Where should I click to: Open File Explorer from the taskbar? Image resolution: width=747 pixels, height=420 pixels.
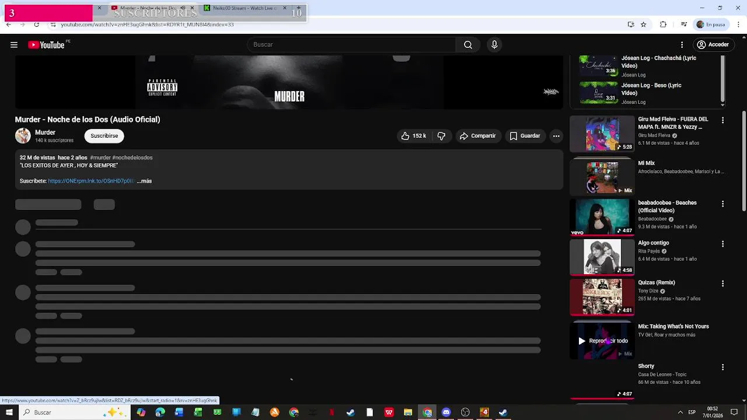coord(408,412)
